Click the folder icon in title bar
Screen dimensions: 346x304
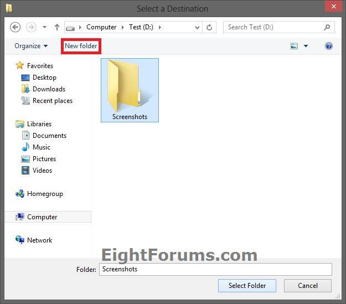[x=9, y=8]
